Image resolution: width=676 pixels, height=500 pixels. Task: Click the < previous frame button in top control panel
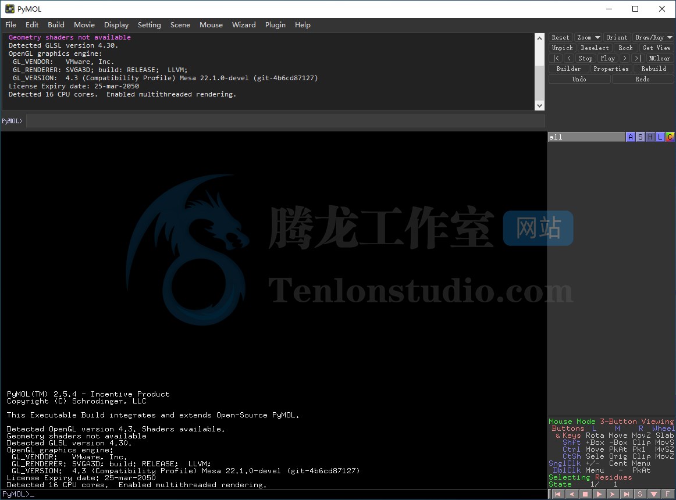569,58
